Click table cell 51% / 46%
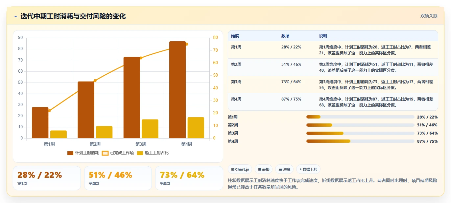451x203 pixels. click(291, 65)
